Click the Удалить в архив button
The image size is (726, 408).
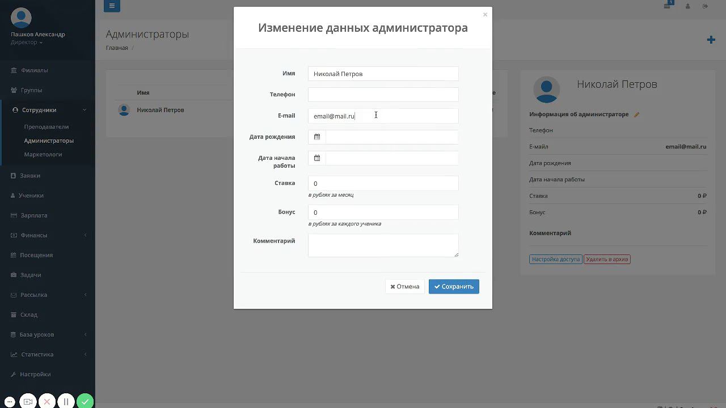coord(607,259)
